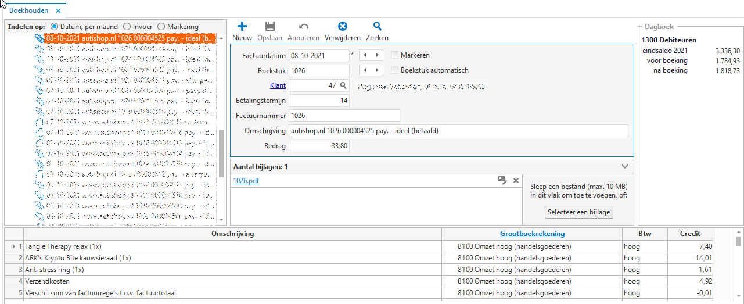Click the Omschrijving input field
The width and height of the screenshot is (744, 304).
pos(458,131)
